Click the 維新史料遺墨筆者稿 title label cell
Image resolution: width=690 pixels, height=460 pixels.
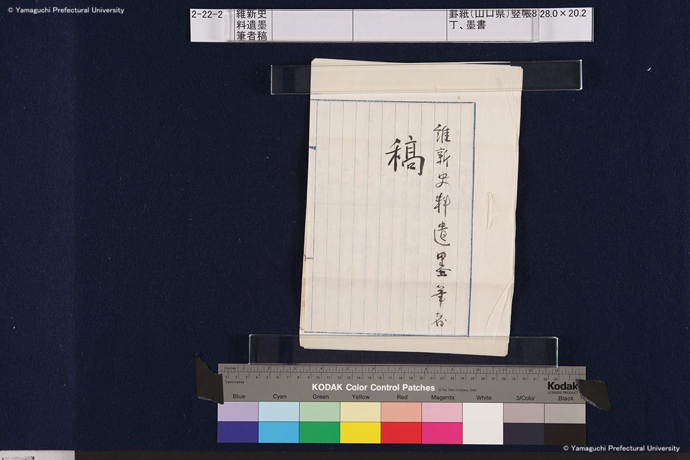251,25
